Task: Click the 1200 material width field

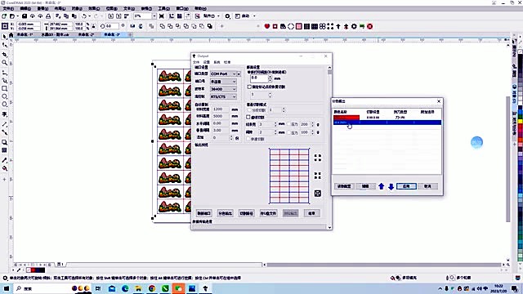Action: click(221, 109)
